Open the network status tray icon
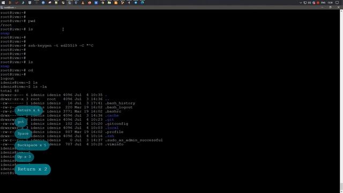The image size is (343, 193). coord(305,3)
